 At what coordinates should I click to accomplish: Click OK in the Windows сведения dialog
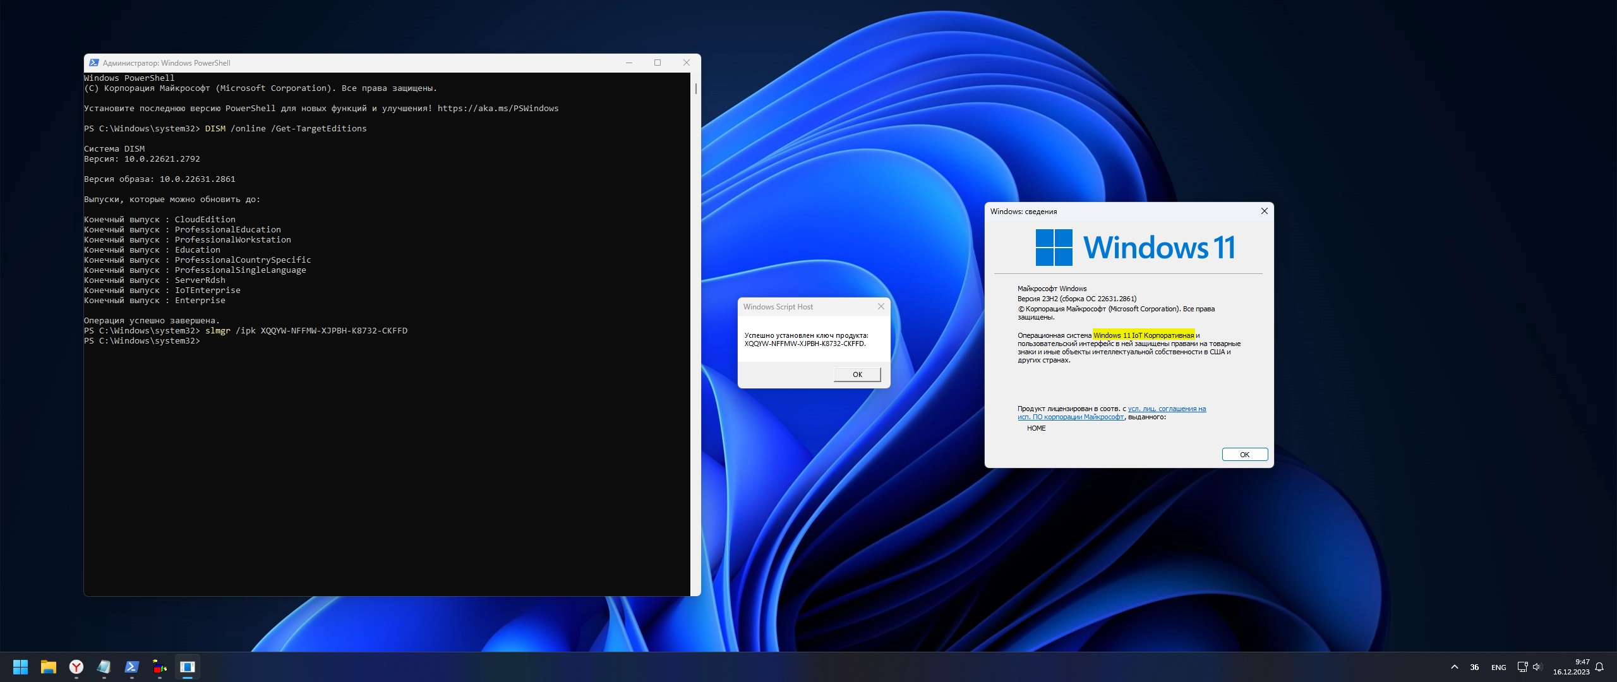(x=1244, y=455)
